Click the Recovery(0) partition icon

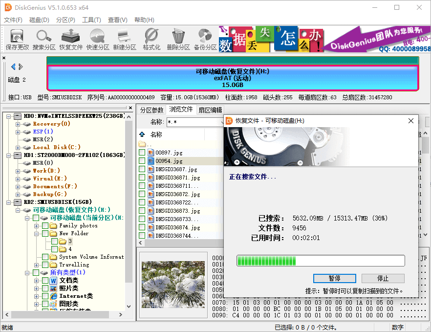pos(27,124)
